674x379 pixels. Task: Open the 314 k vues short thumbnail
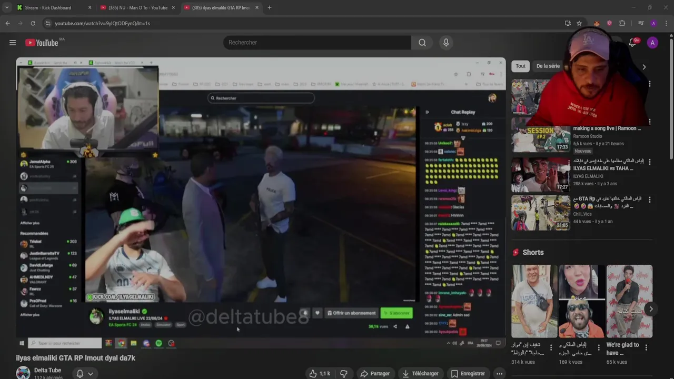tap(534, 301)
